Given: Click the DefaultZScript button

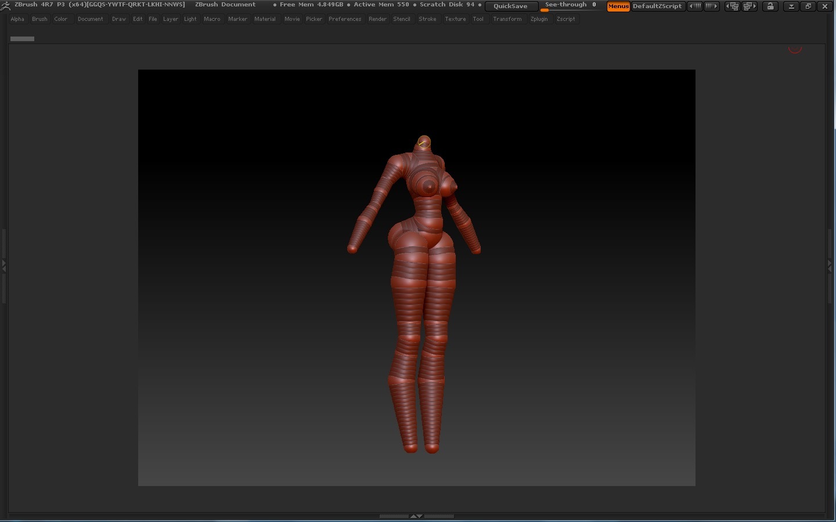Looking at the screenshot, I should 657,6.
